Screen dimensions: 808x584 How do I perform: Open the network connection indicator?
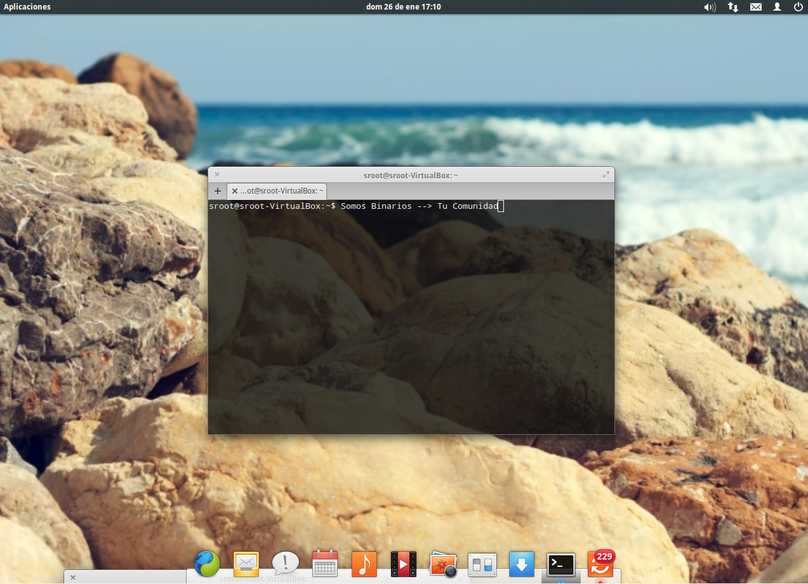[732, 7]
